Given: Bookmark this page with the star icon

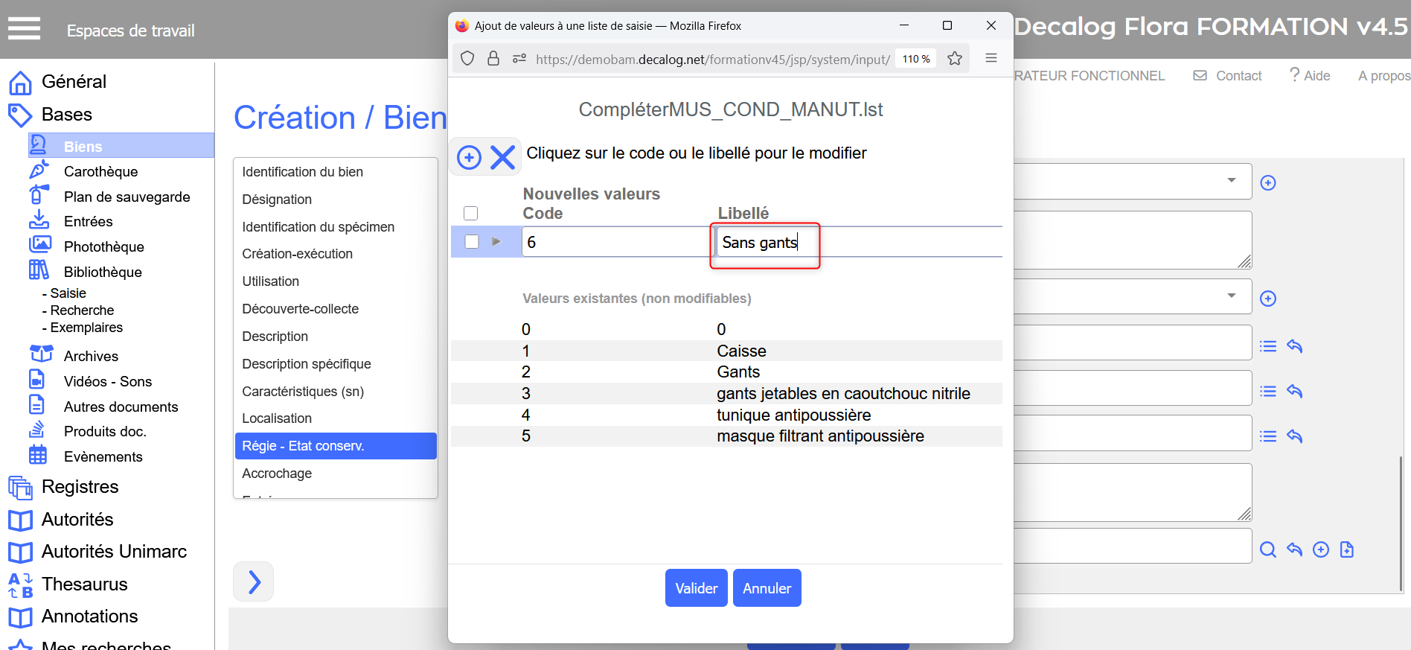Looking at the screenshot, I should (955, 59).
